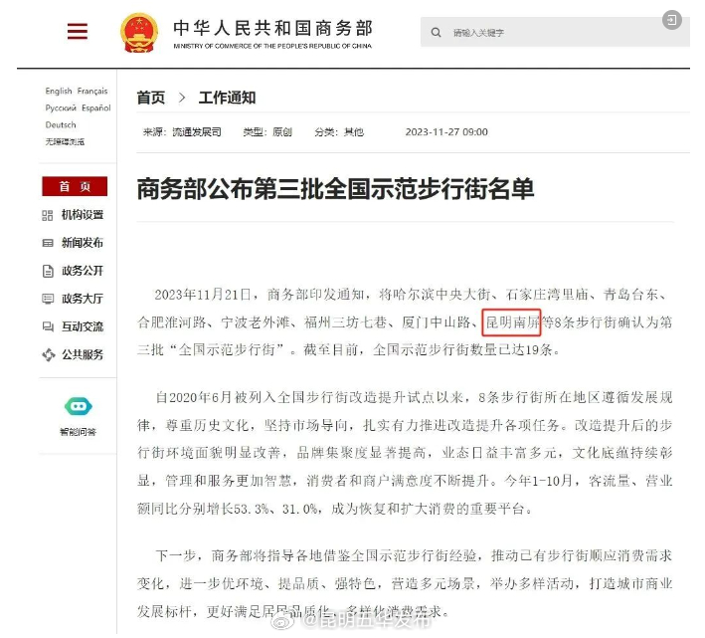The height and width of the screenshot is (638, 705).
Task: Click the date 2023-11-27 09:00
Action: [x=446, y=131]
